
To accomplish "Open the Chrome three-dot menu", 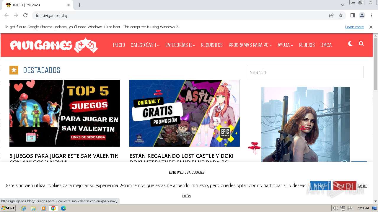I will coord(372,15).
